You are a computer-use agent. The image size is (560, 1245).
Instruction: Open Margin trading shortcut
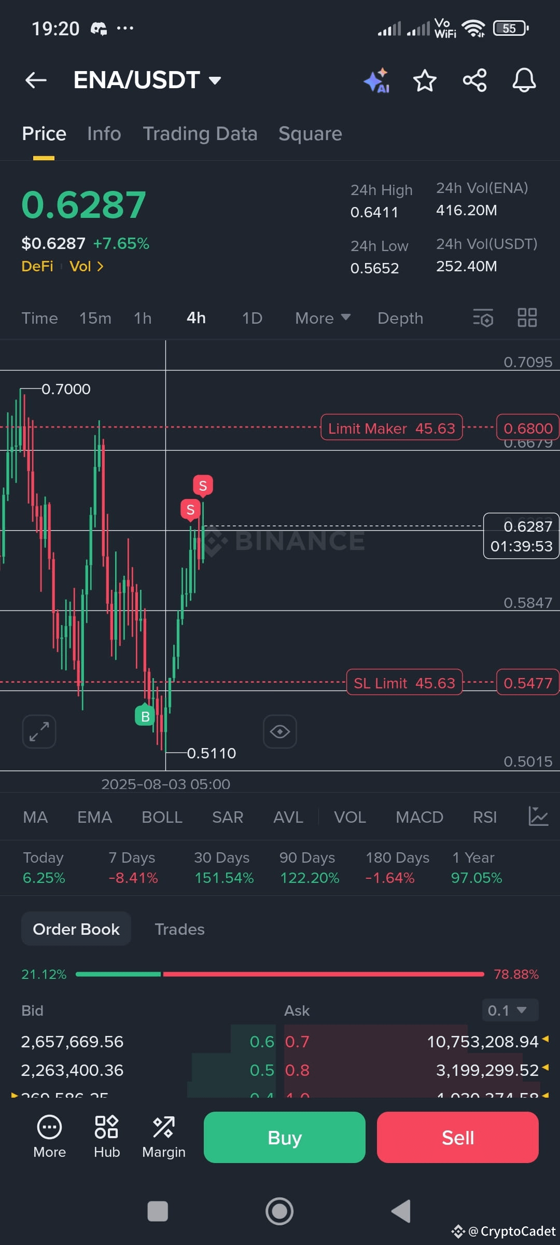click(164, 1137)
